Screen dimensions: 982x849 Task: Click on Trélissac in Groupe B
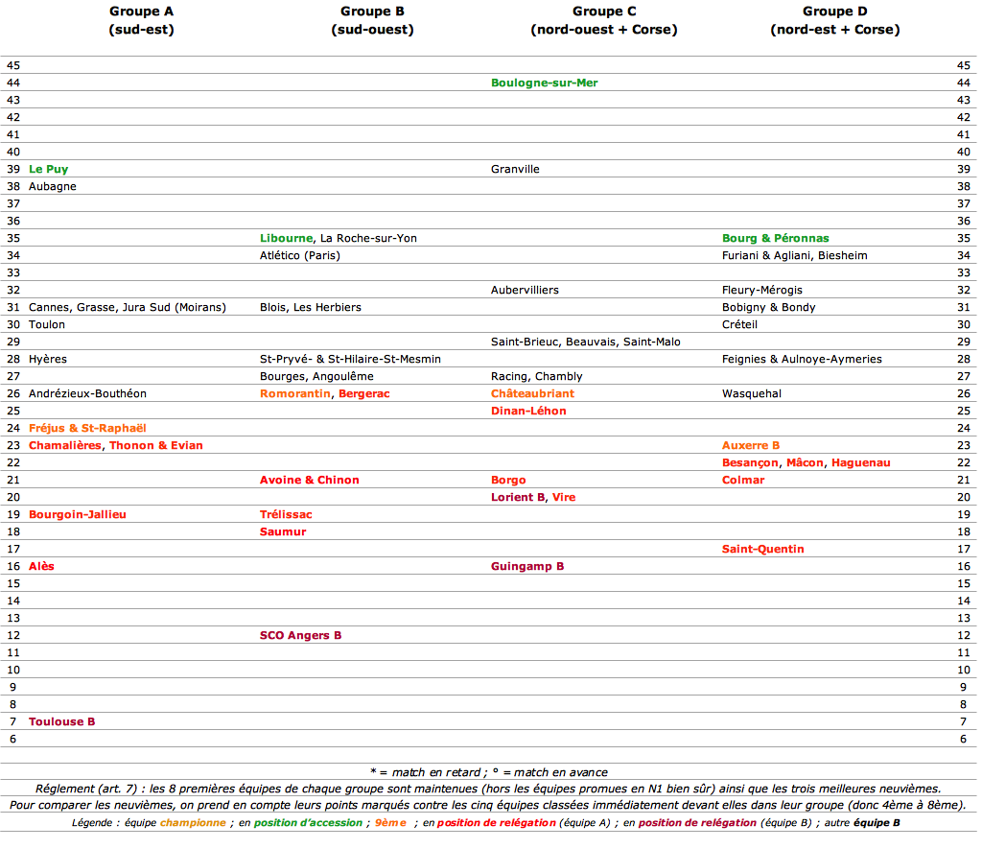click(286, 514)
